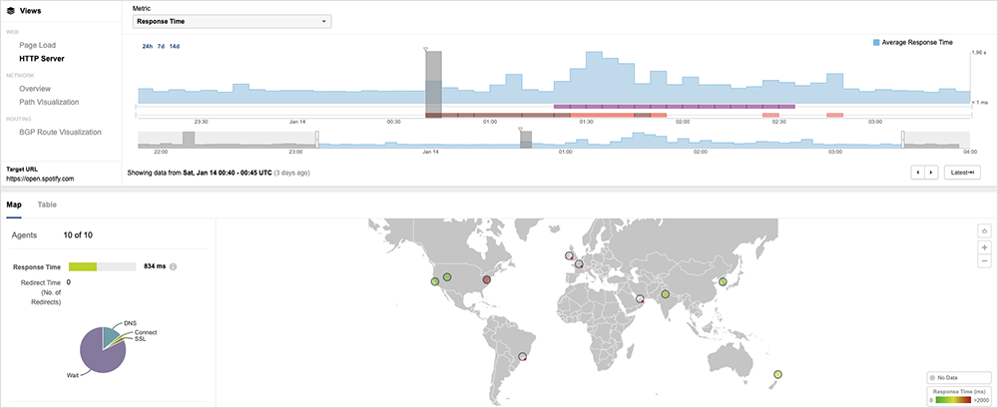Click the purple alert bar on timeline

coord(674,106)
